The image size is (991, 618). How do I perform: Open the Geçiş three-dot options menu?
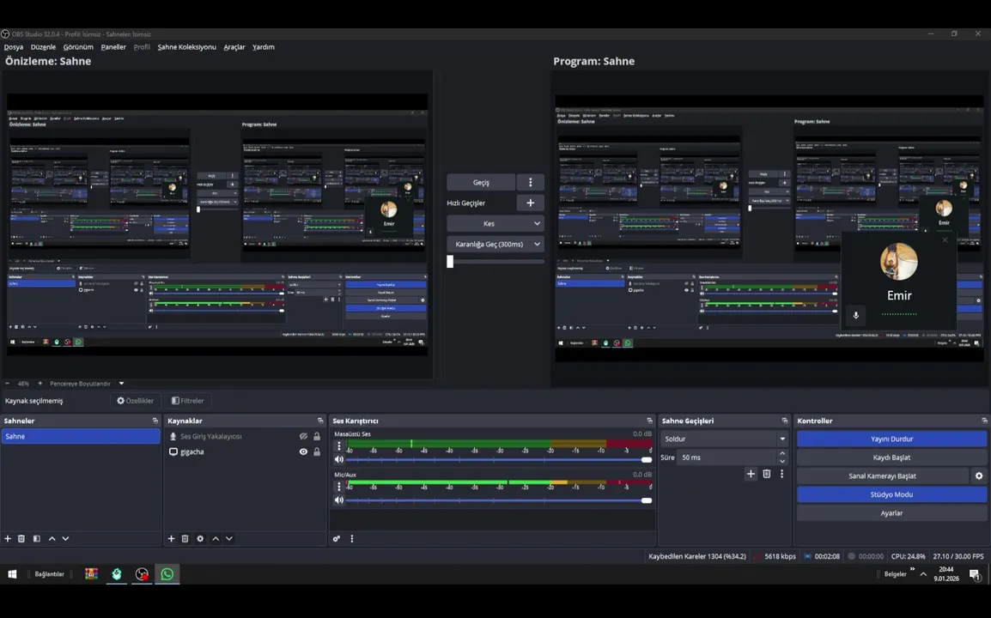point(530,182)
